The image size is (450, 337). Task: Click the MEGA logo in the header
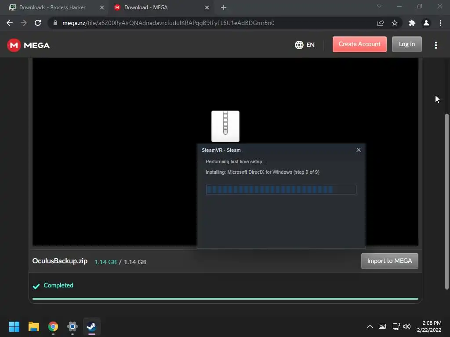click(x=29, y=45)
